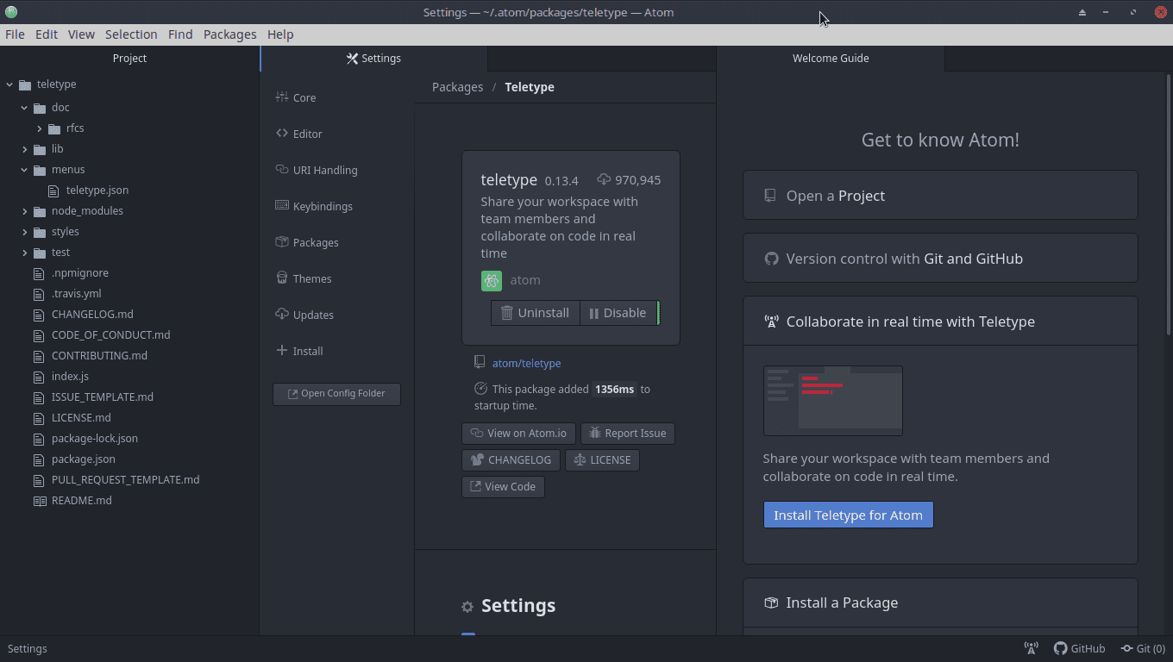Click the URI Handling link icon

click(x=282, y=170)
